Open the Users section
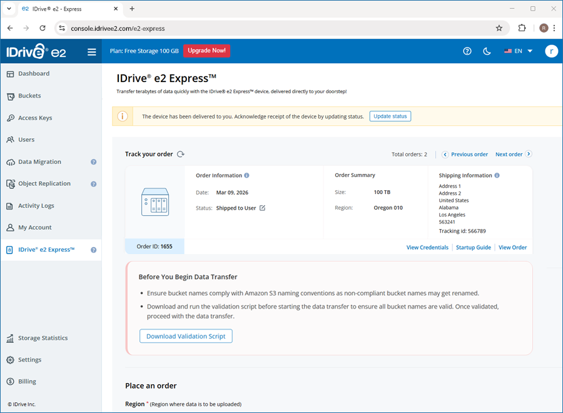This screenshot has height=413, width=563. [26, 140]
